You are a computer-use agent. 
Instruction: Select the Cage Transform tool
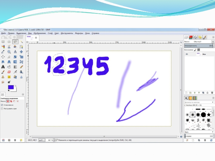(x=21, y=62)
